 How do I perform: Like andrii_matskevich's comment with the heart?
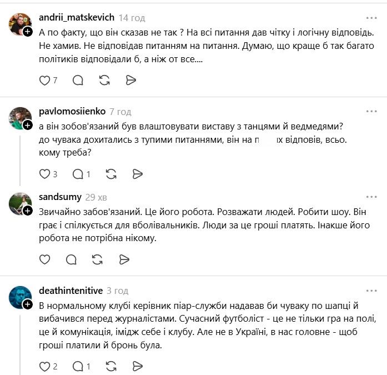pyautogui.click(x=45, y=80)
